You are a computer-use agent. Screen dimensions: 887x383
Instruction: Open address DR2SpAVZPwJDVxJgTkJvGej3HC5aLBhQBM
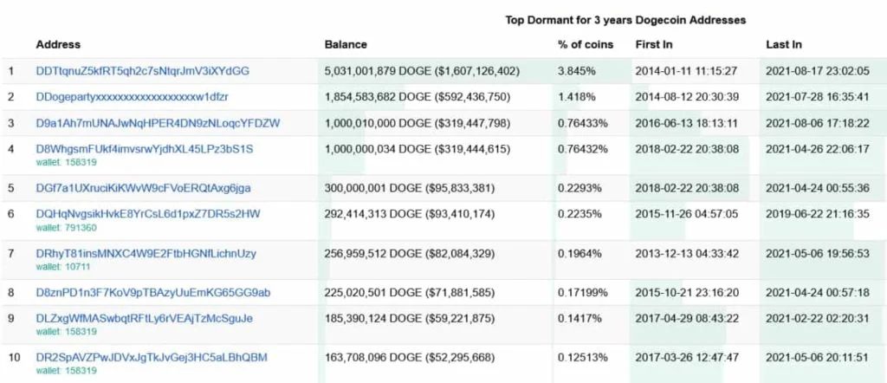click(x=152, y=358)
